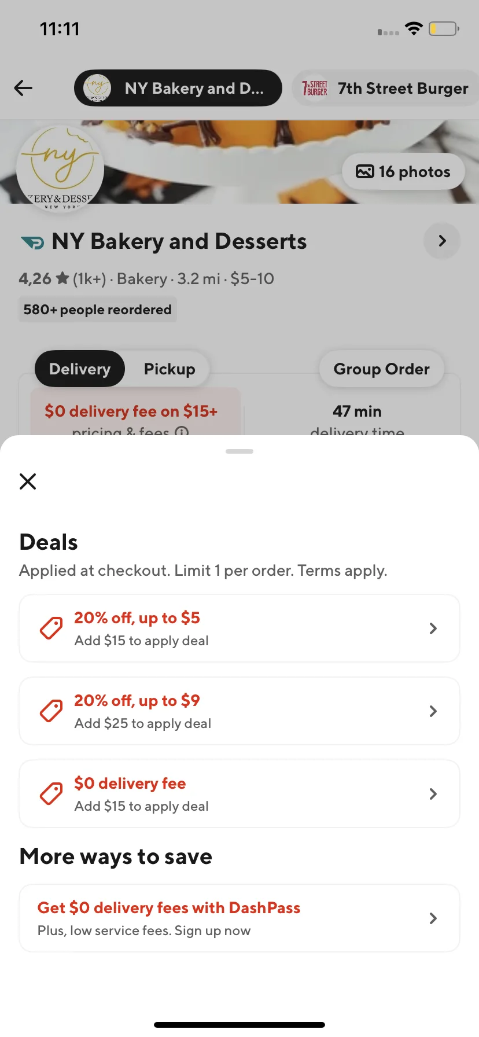This screenshot has height=1037, width=479.
Task: Expand the 20% off up to $5 deal
Action: (239, 628)
